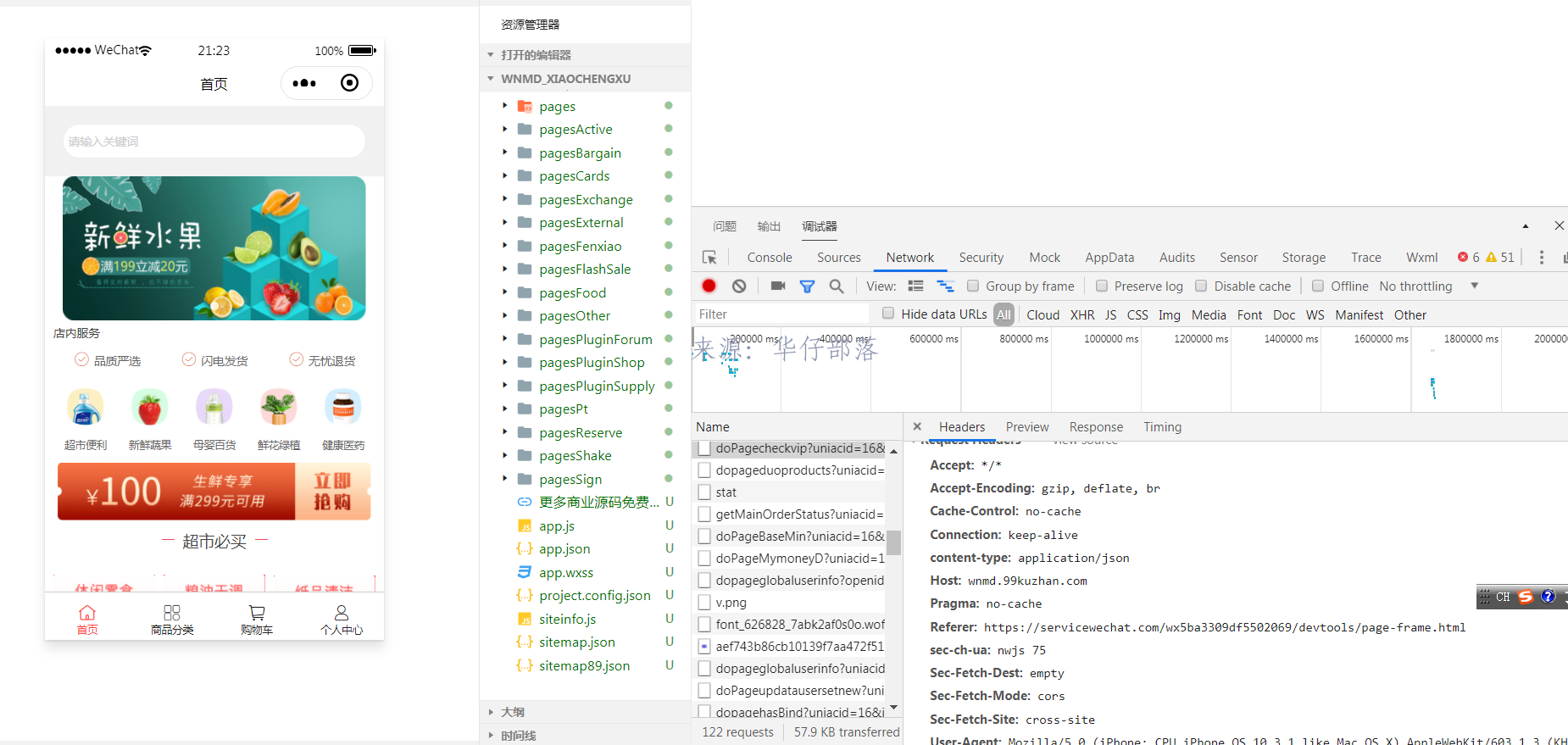Image resolution: width=1568 pixels, height=745 pixels.
Task: Switch to the Console tab
Action: coord(770,257)
